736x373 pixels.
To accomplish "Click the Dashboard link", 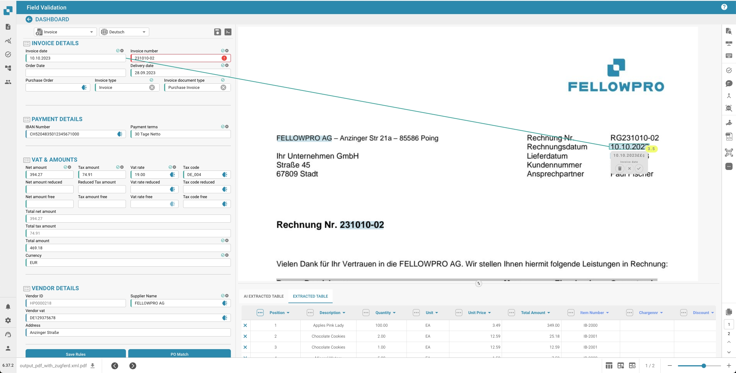I will (52, 19).
